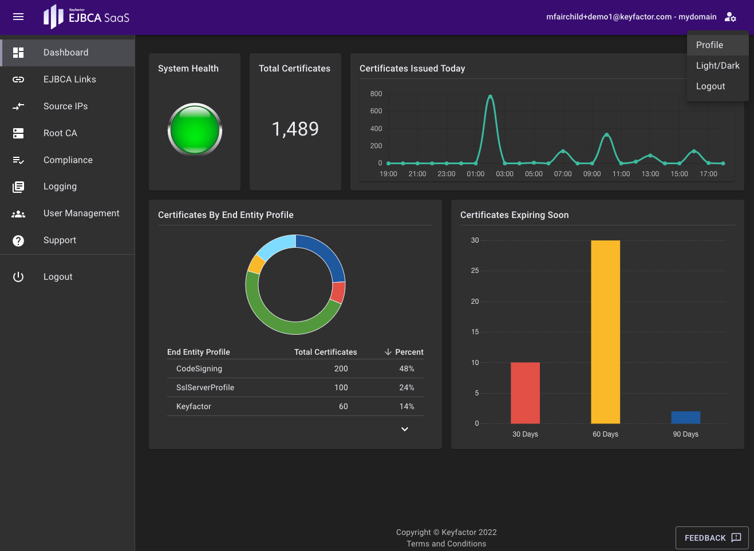
Task: Click the yellow 60 Days bar
Action: [x=605, y=332]
